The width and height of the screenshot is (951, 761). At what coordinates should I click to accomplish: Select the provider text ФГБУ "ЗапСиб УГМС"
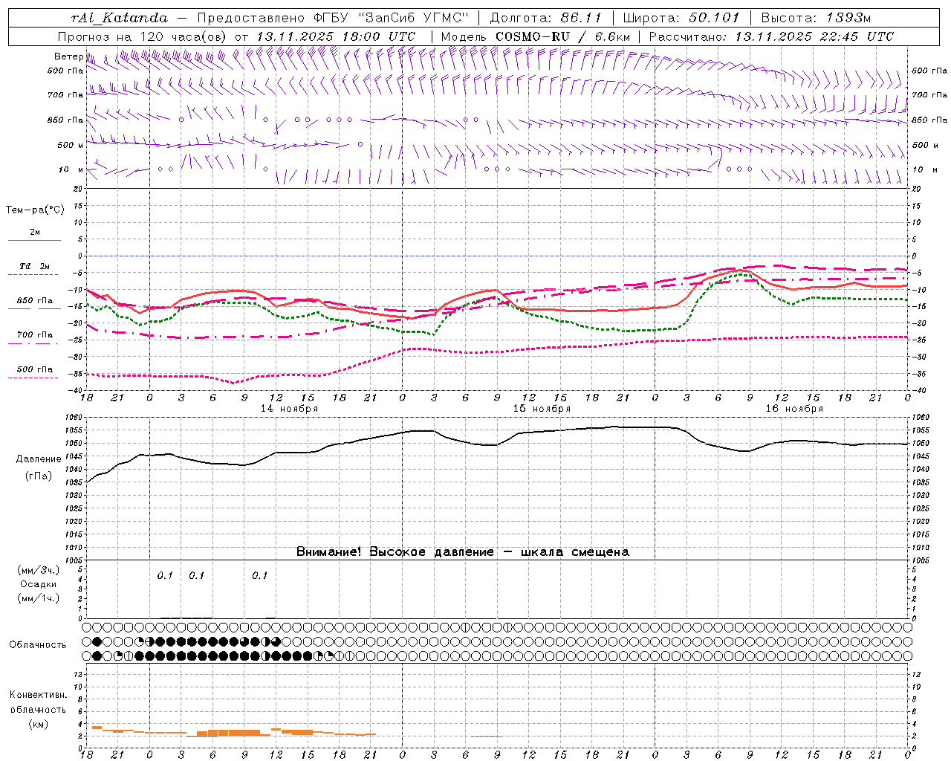[x=392, y=18]
